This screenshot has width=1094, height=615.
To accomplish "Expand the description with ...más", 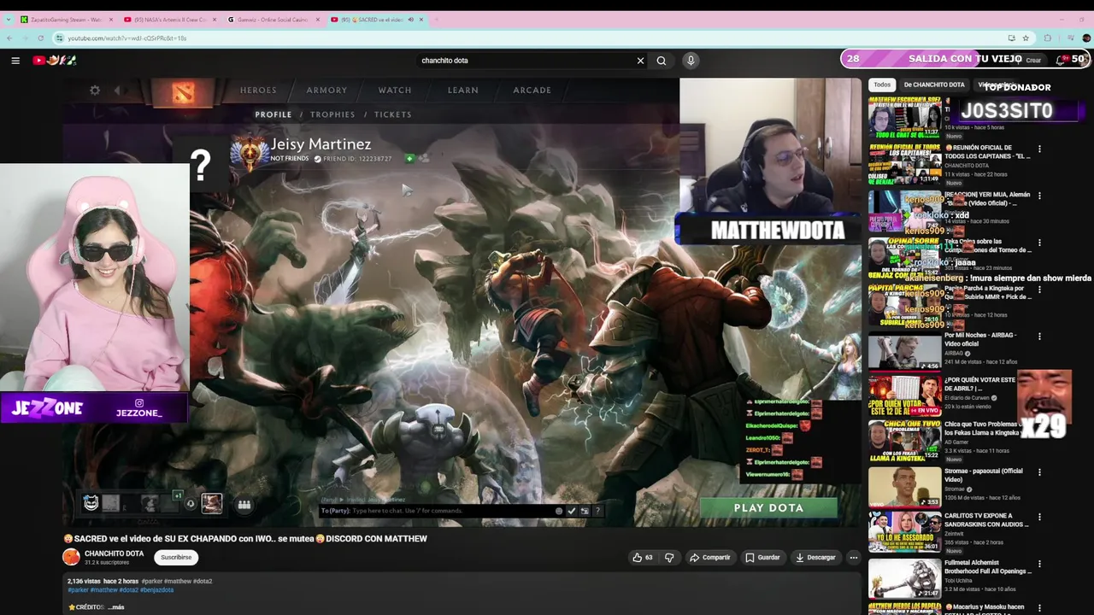I will coord(117,607).
